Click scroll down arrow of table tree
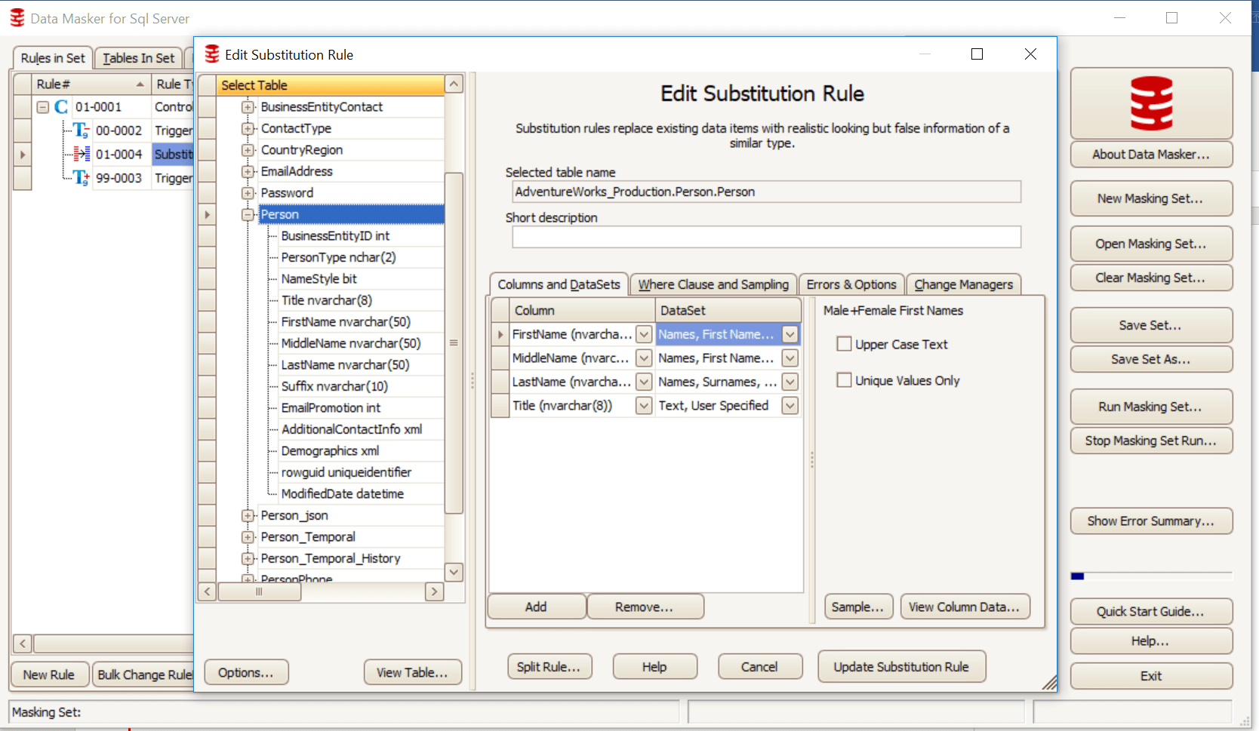 454,572
